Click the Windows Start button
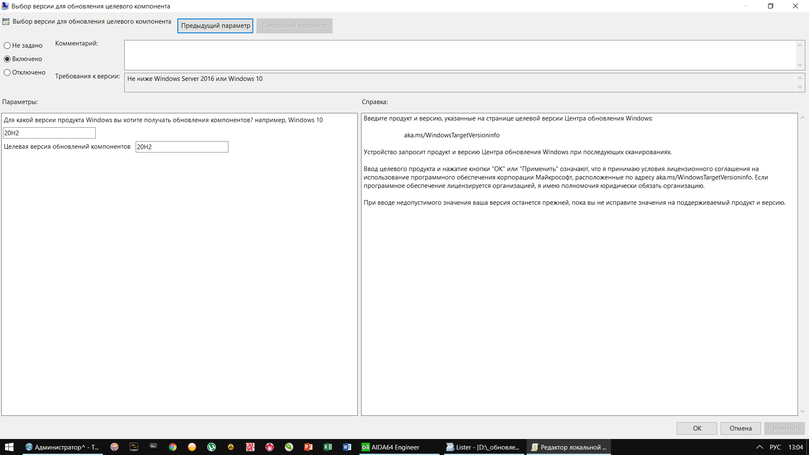This screenshot has width=809, height=455. point(9,447)
